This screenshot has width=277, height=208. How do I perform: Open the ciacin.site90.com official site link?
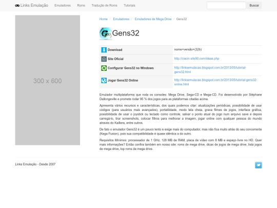196,59
